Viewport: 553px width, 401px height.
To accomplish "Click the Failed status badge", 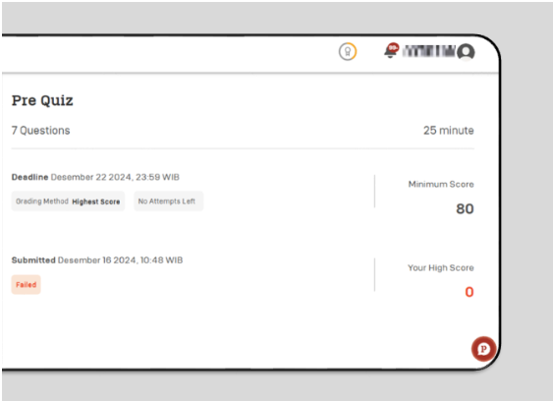I will point(27,284).
